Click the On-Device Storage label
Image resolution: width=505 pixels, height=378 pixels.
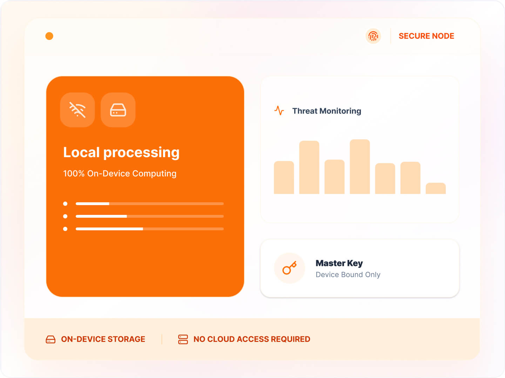pos(103,339)
